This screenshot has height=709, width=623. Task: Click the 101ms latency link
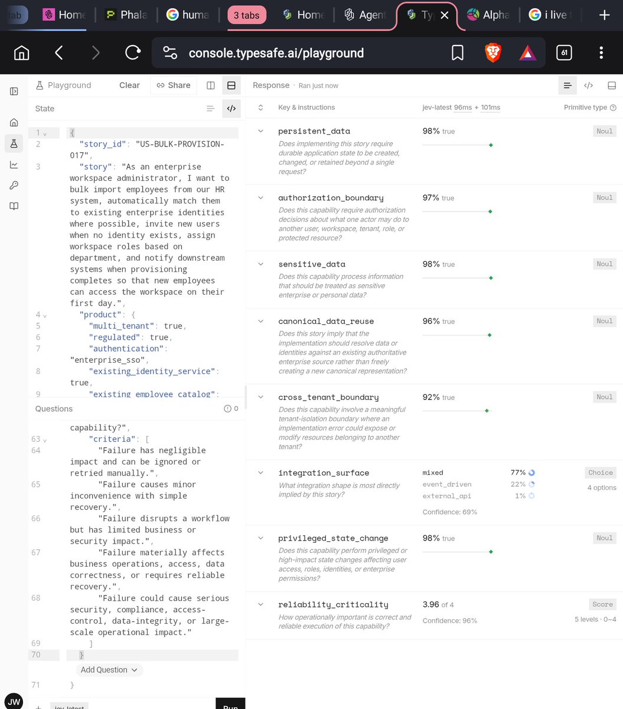coord(491,108)
